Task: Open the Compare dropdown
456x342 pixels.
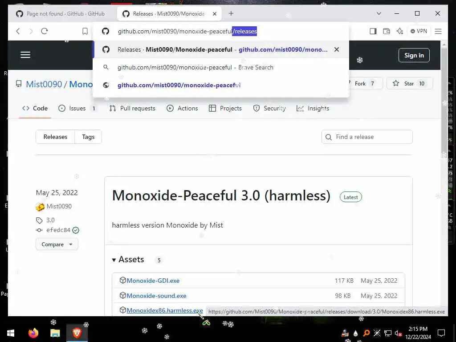Action: [57, 244]
